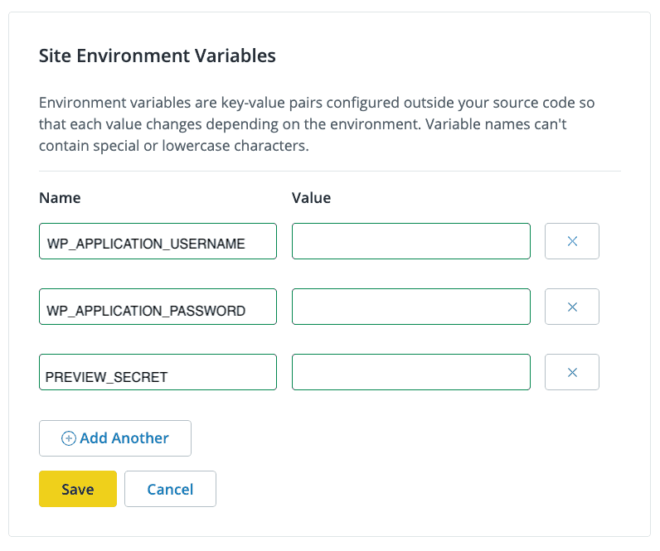Image resolution: width=660 pixels, height=551 pixels.
Task: Remove the PREVIEW_SECRET variable row
Action: tap(571, 372)
